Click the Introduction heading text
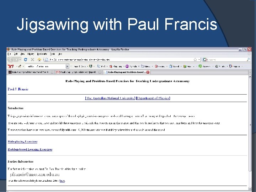 (16, 108)
